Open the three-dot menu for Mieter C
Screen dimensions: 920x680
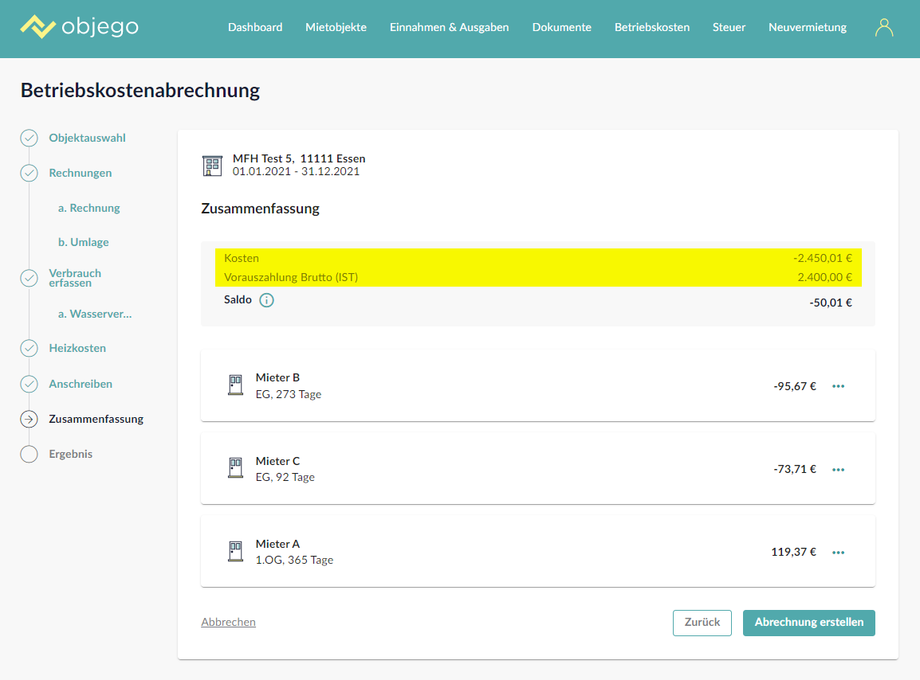point(838,470)
